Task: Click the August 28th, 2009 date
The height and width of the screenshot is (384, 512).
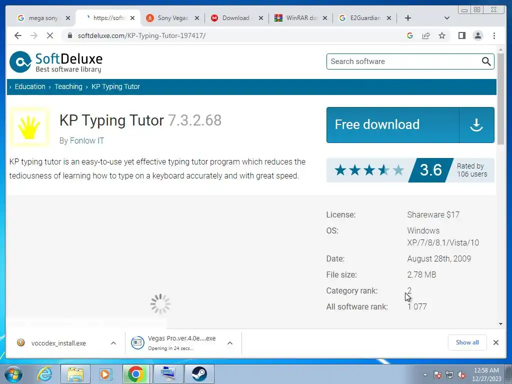Action: tap(439, 259)
